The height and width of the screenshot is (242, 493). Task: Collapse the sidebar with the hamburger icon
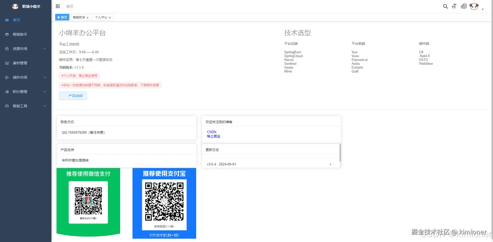coord(58,6)
